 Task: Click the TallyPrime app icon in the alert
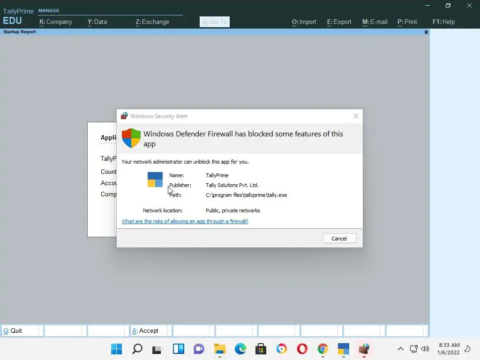[x=155, y=180]
